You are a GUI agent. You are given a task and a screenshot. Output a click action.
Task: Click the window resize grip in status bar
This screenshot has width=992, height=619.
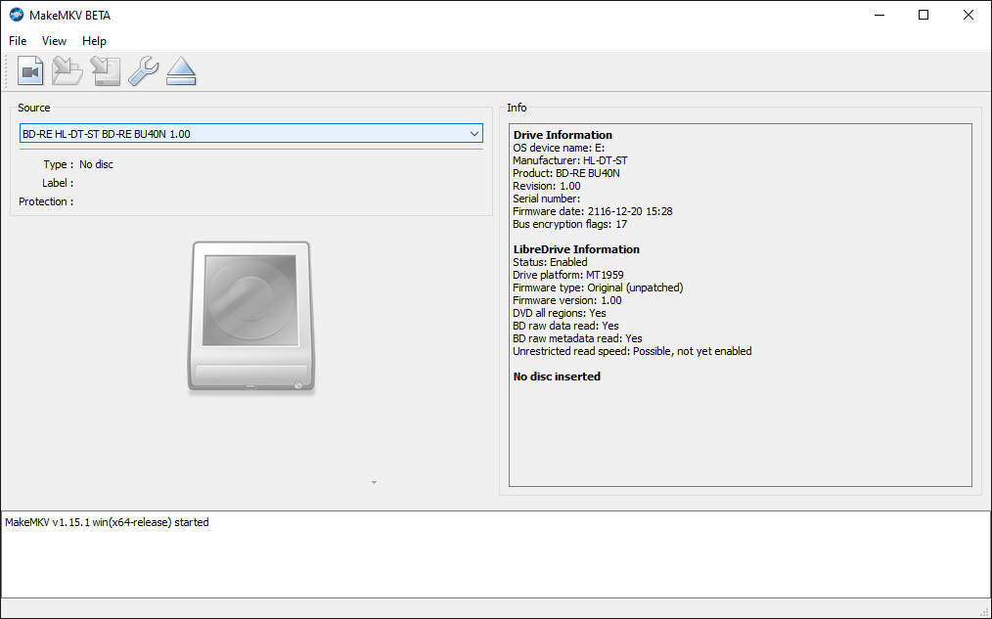[x=984, y=612]
